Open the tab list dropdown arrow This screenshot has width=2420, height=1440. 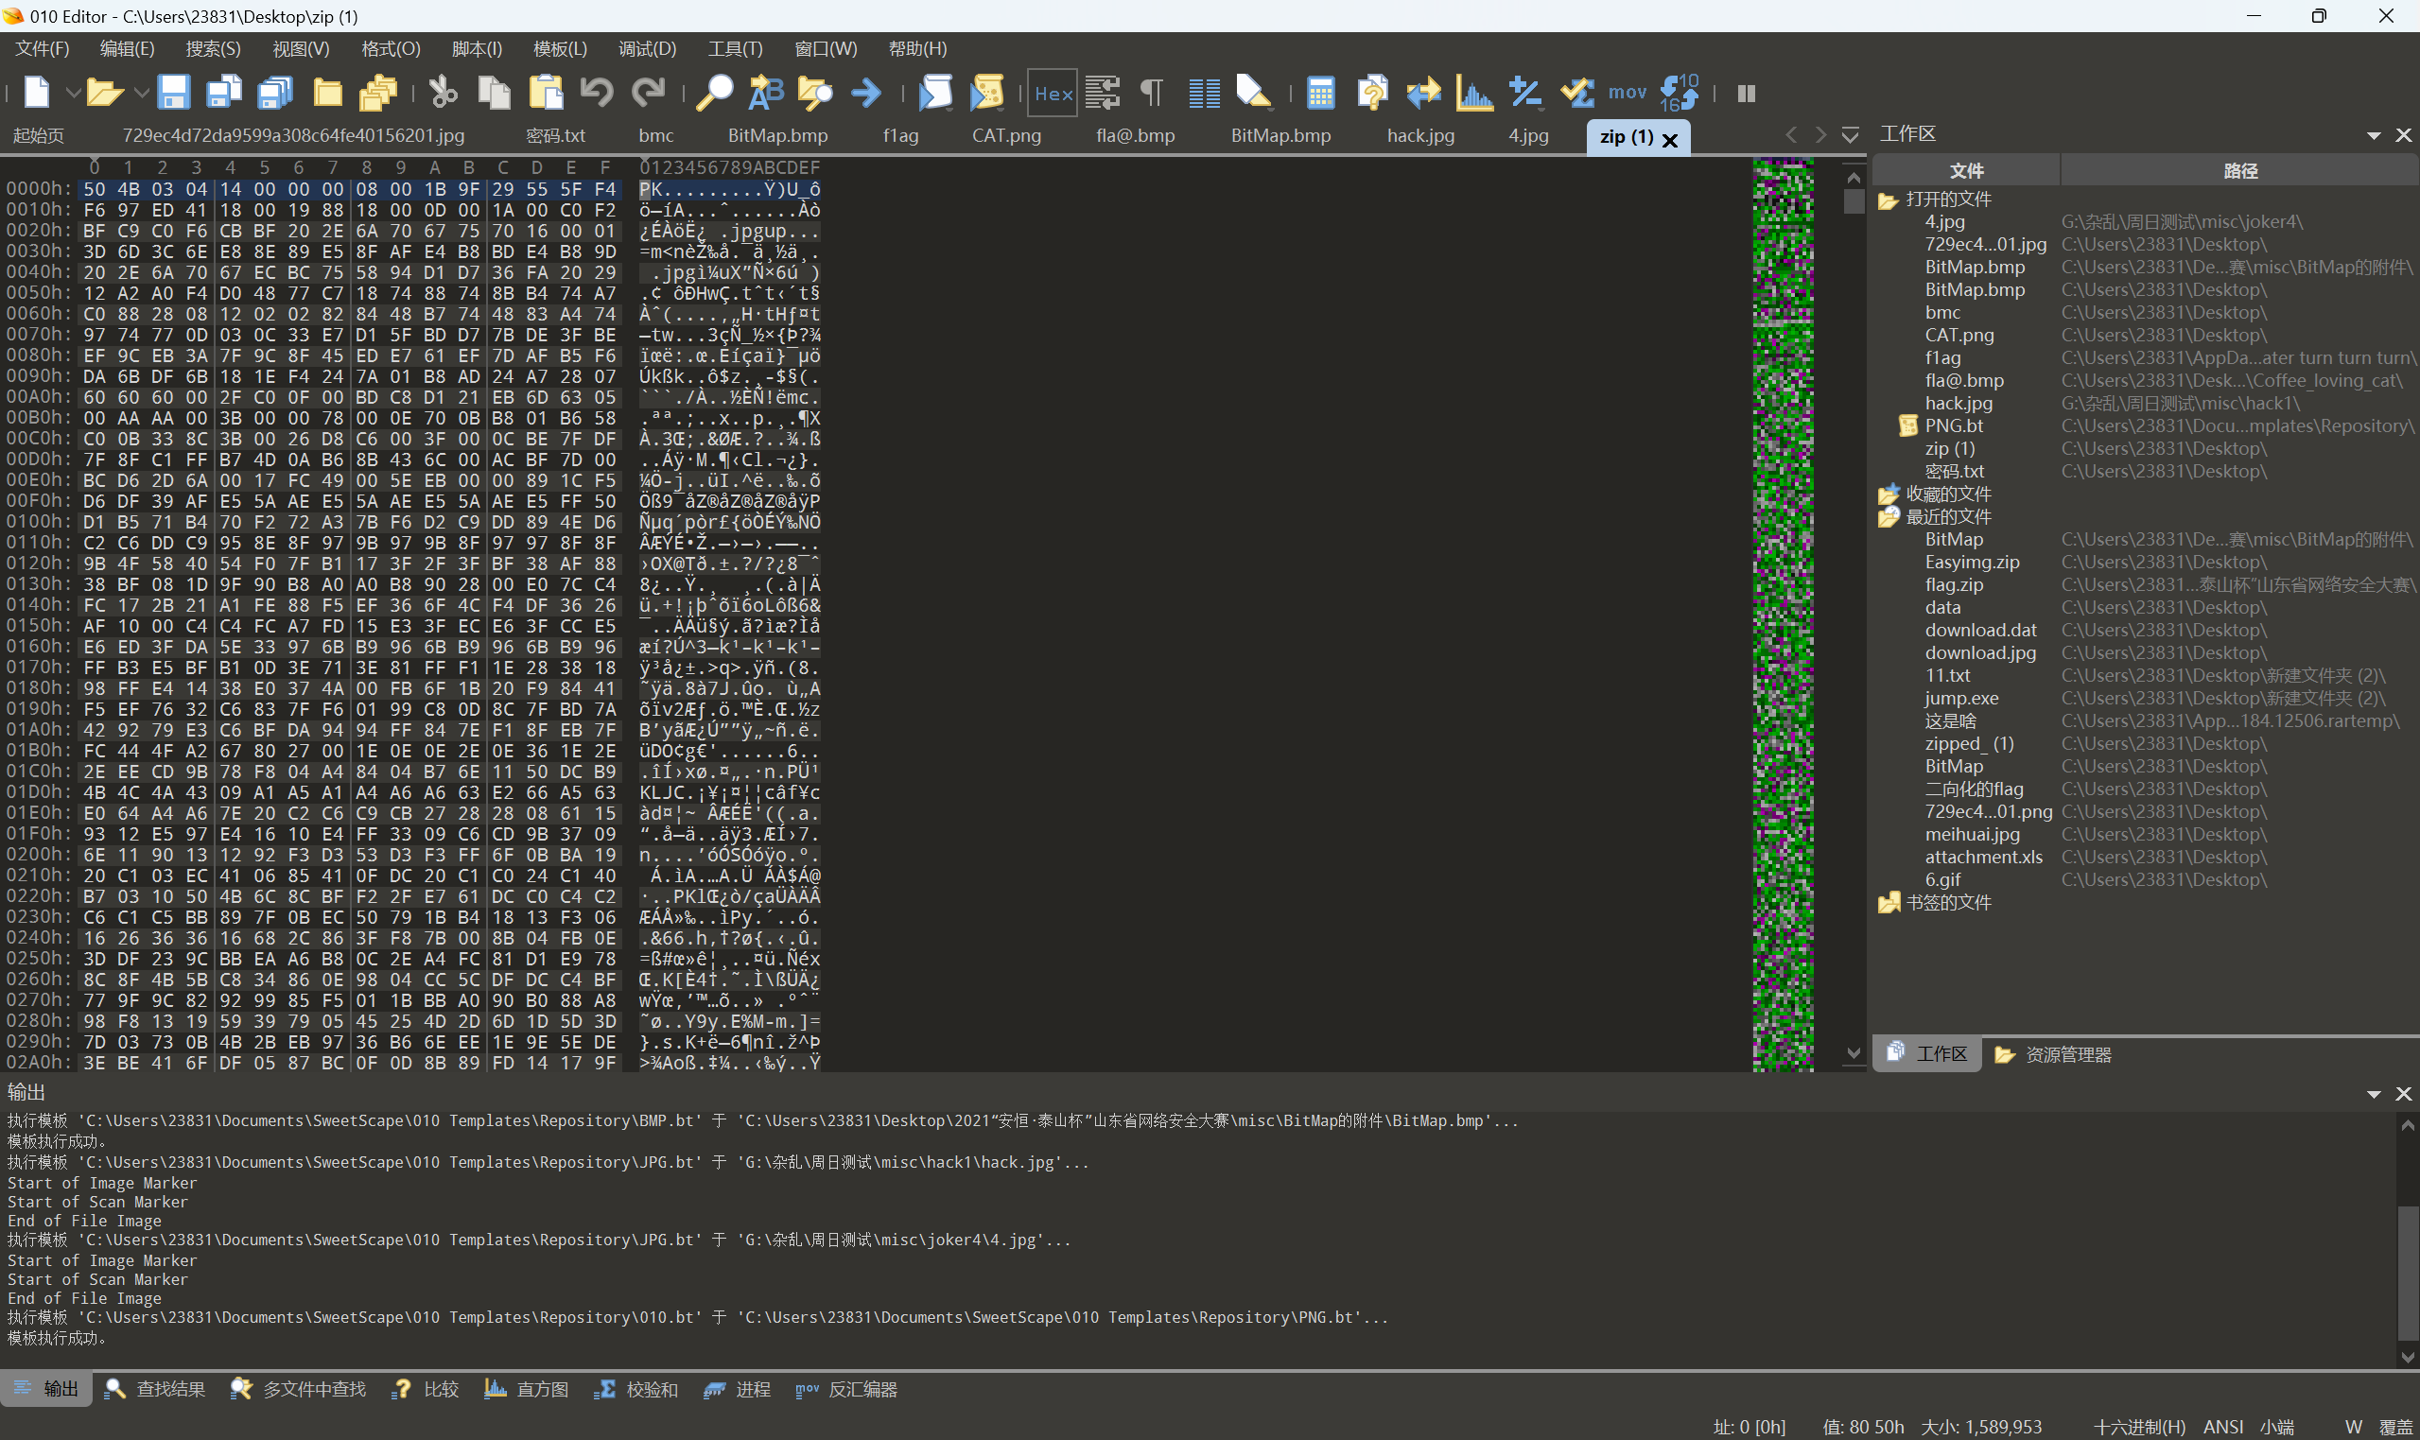[1851, 135]
